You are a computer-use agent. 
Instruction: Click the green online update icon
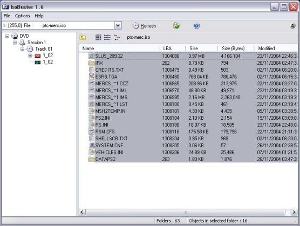(176, 26)
